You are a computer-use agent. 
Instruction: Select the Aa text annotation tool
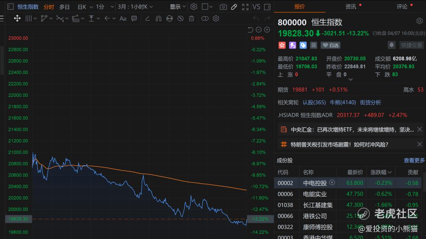click(123, 19)
